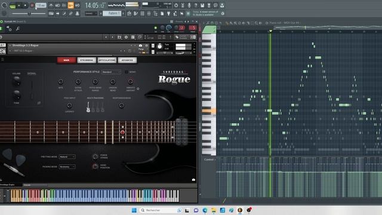Screen dimensions: 382x215
Task: Open the mixer view icon
Action: tap(149, 13)
